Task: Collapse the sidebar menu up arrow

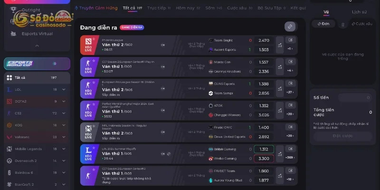Action: (37, 45)
